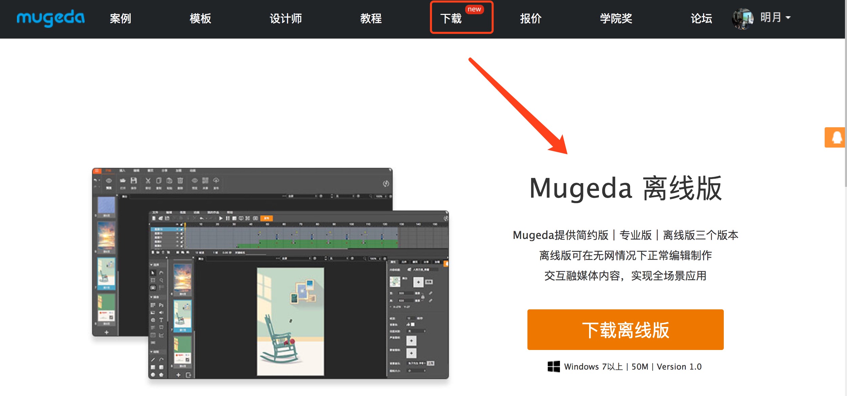Click text "交互融媒体内容，实现全场景应用"

625,276
